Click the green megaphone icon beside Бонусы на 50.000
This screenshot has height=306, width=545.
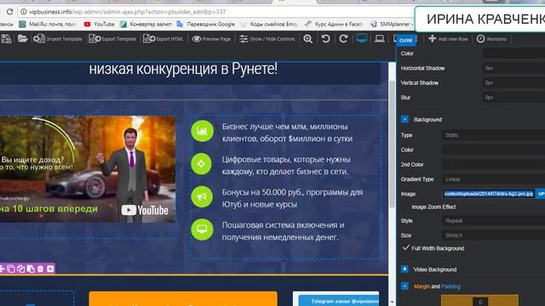tap(202, 196)
